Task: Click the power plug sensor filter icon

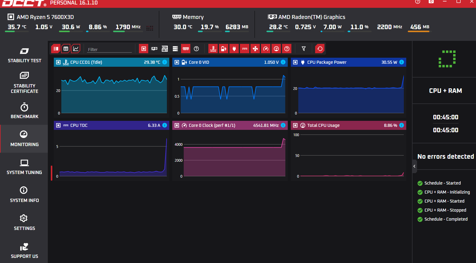Action: (234, 49)
